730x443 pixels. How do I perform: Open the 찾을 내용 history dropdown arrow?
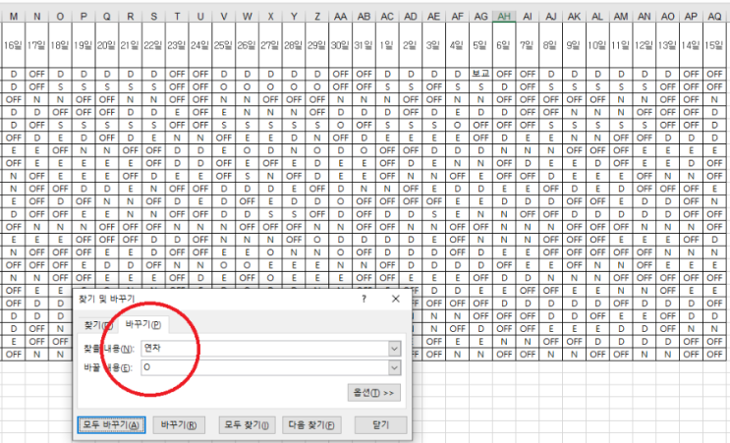(x=395, y=349)
